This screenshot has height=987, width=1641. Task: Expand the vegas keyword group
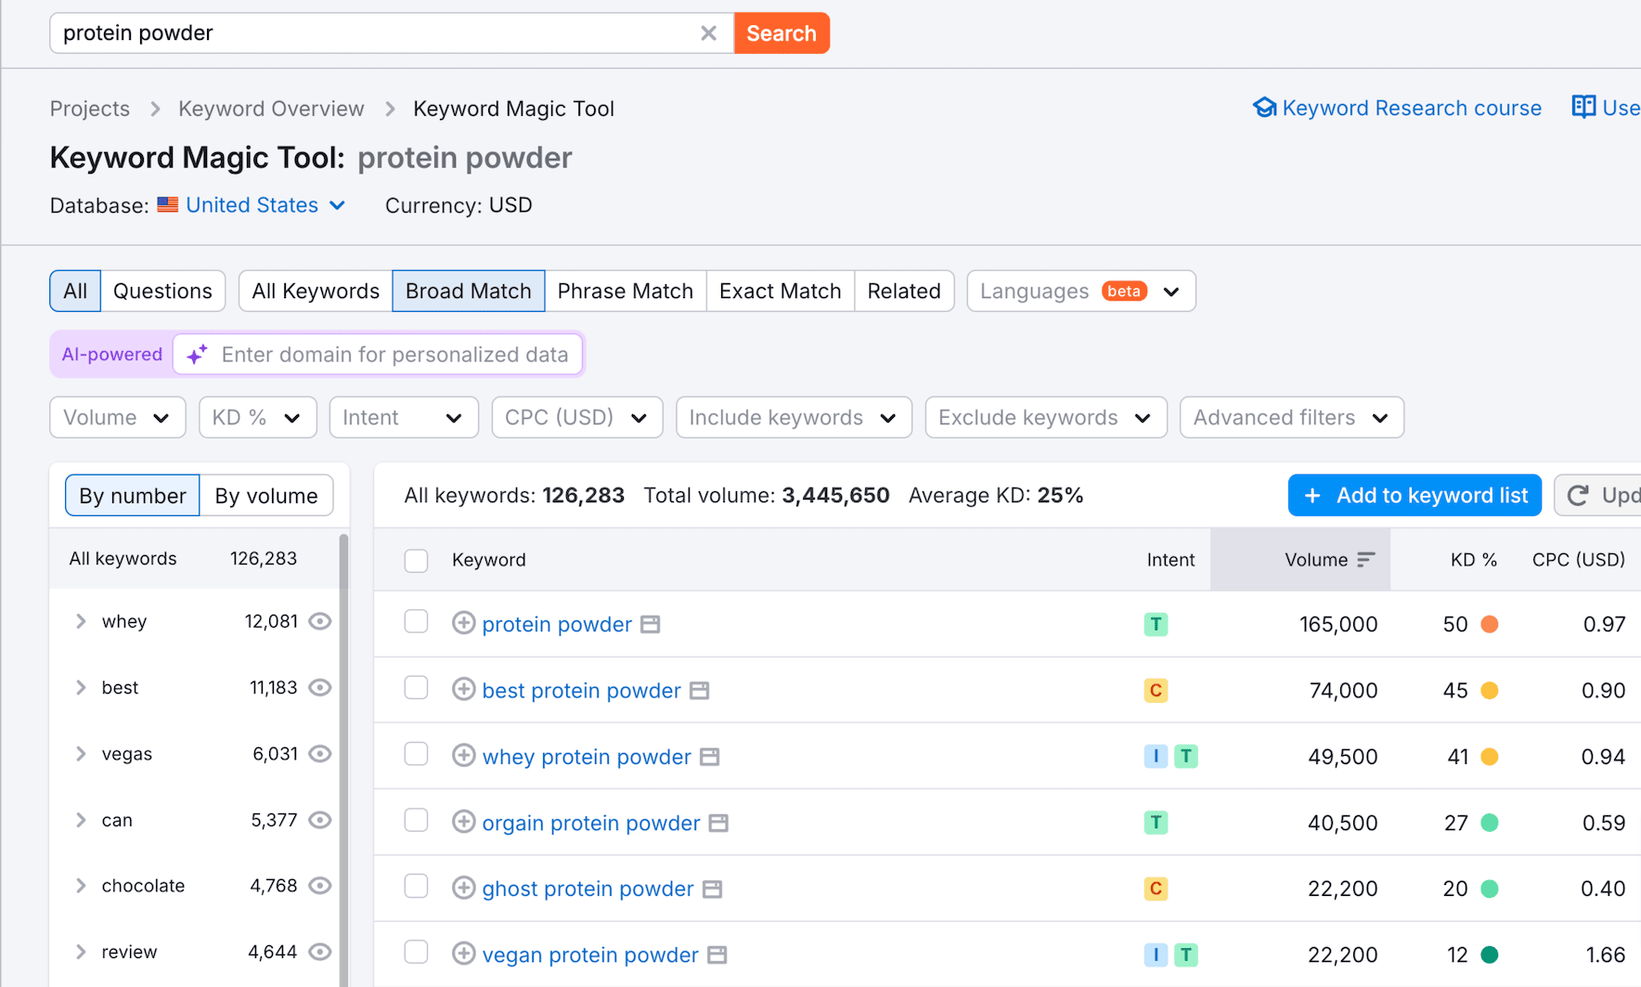(81, 753)
